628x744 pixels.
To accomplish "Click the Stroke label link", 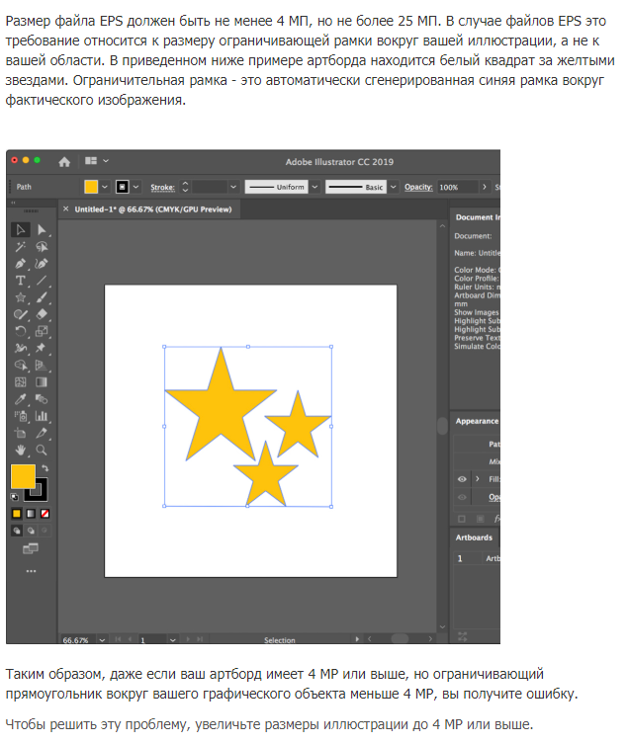I will tap(162, 188).
